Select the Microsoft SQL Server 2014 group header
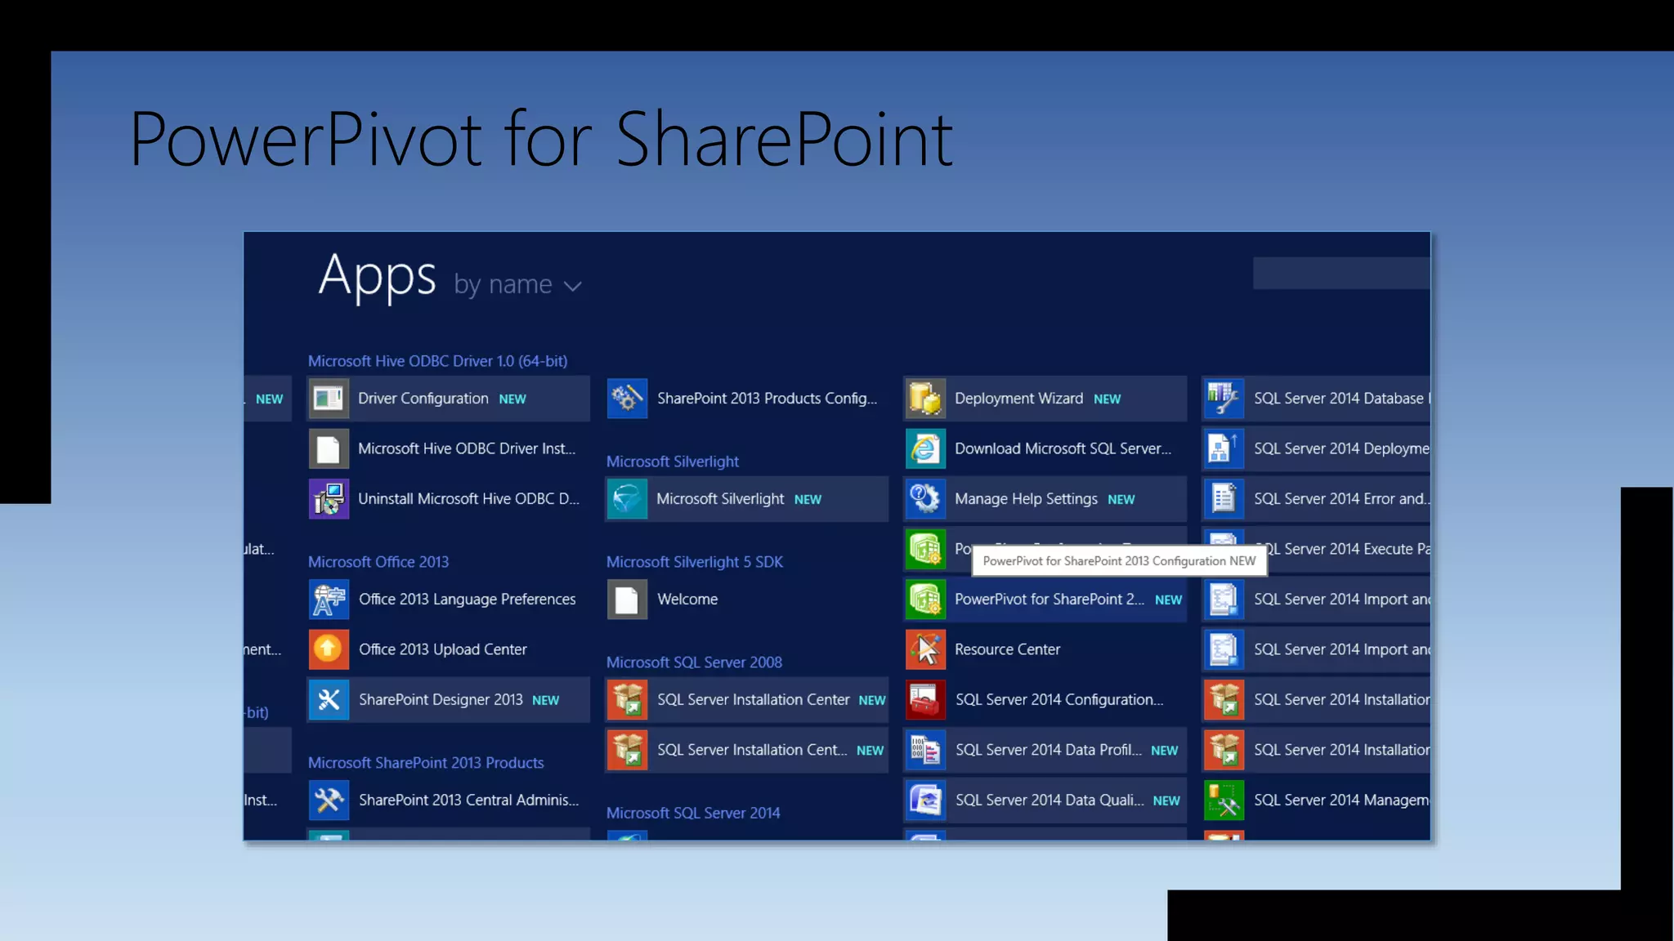 point(693,813)
